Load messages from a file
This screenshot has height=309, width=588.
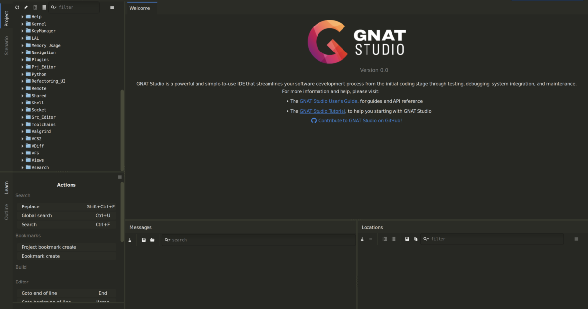[x=153, y=240]
